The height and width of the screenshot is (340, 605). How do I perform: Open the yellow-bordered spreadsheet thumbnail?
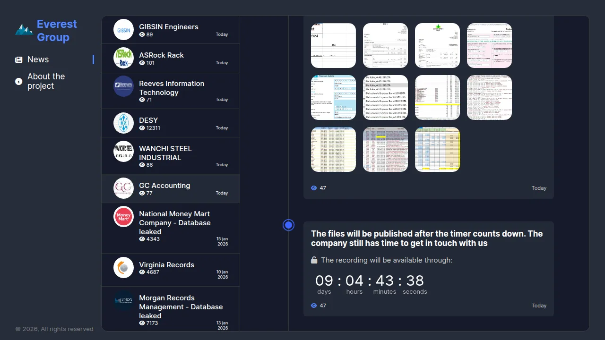[437, 149]
